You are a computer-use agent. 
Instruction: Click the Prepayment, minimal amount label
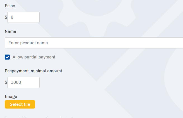pyautogui.click(x=34, y=71)
